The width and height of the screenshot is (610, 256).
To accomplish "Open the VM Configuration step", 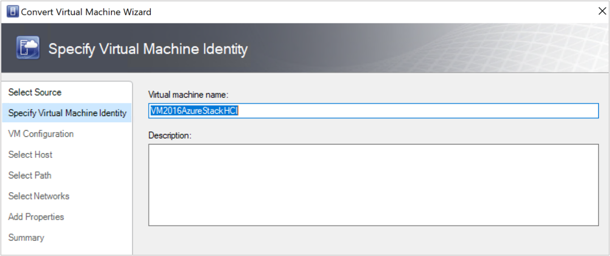I will point(41,134).
